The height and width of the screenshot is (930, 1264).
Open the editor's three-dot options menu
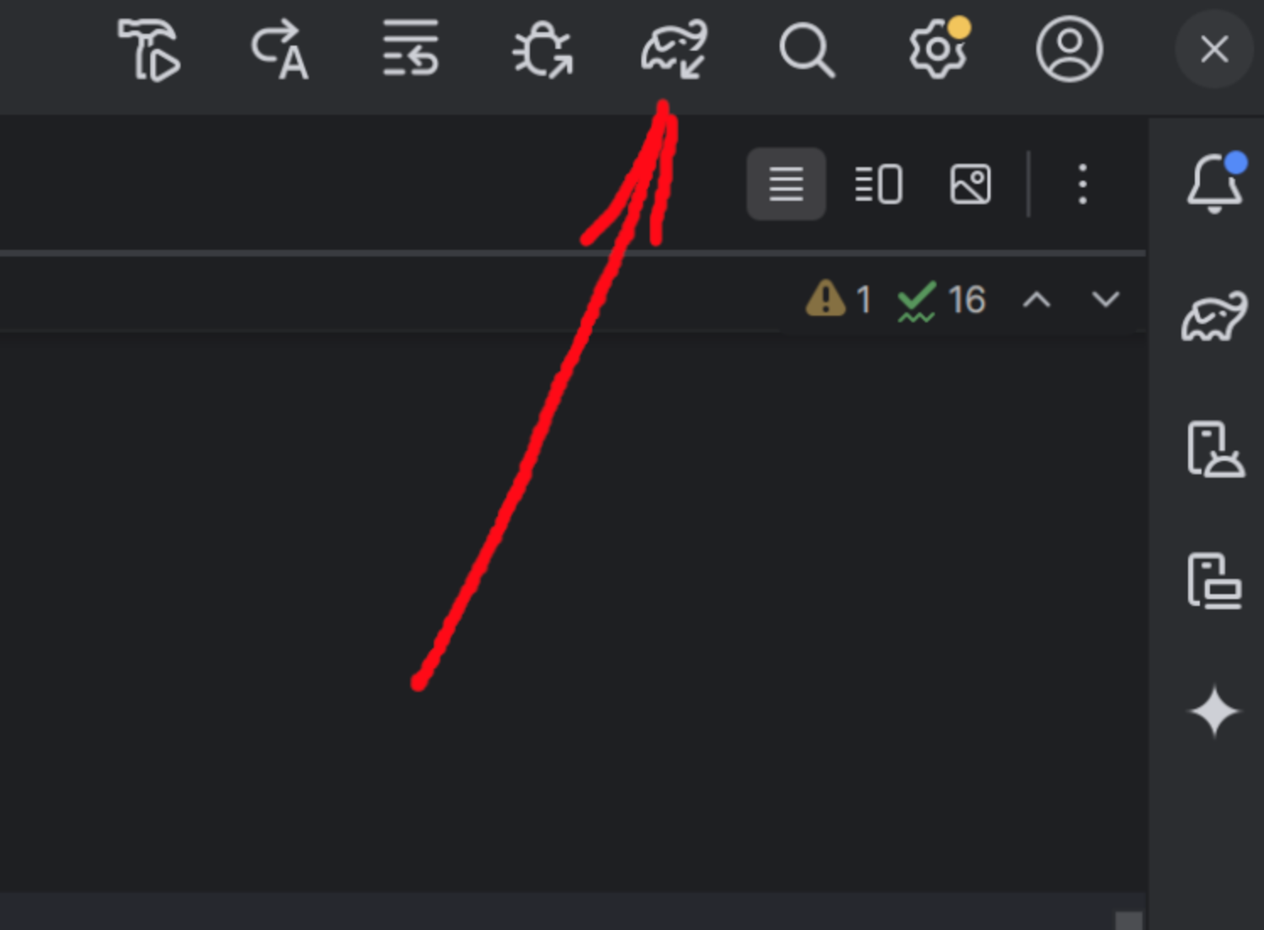tap(1083, 184)
